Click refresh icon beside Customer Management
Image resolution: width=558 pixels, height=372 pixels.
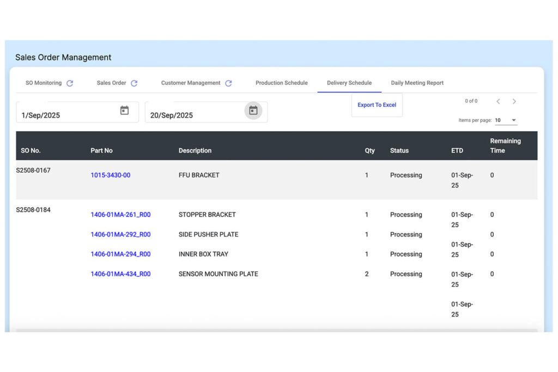pyautogui.click(x=228, y=83)
